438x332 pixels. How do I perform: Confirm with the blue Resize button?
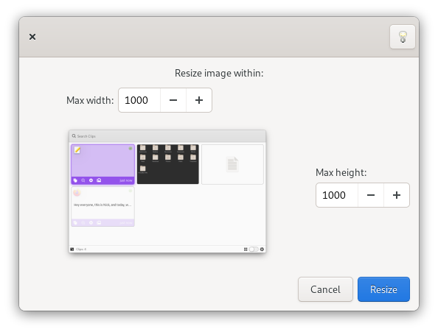click(x=383, y=289)
